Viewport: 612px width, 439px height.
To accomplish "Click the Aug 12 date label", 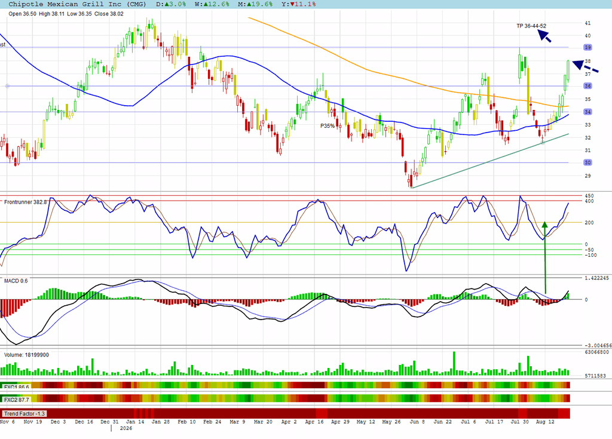I will 545,422.
